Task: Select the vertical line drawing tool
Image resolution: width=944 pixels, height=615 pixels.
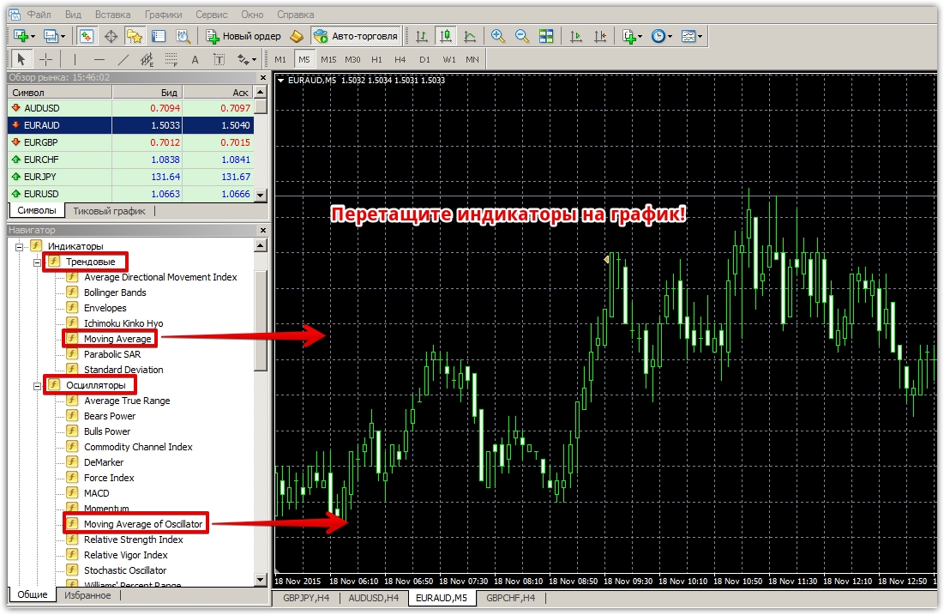Action: [75, 59]
